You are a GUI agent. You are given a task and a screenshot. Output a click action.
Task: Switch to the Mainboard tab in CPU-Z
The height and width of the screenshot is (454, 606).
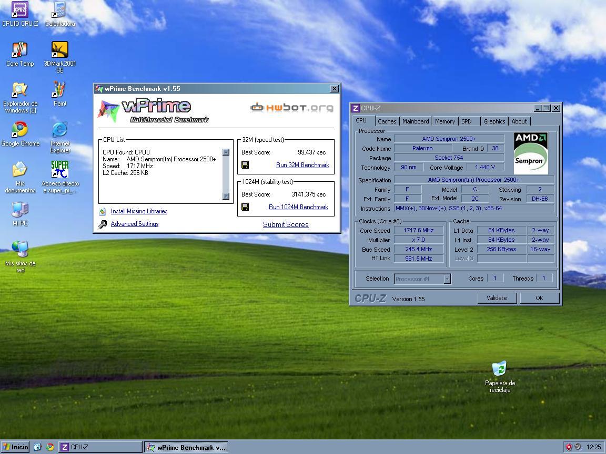(x=416, y=121)
